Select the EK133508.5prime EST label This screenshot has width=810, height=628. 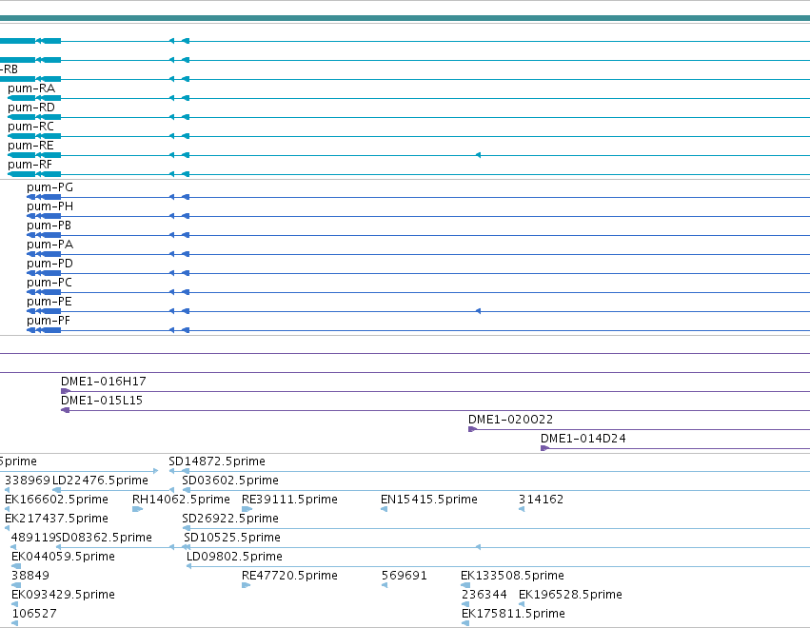(512, 576)
